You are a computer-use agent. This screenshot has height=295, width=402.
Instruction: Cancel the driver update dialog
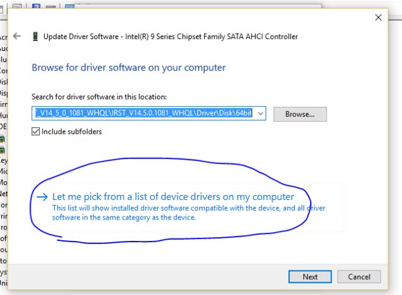coord(359,276)
